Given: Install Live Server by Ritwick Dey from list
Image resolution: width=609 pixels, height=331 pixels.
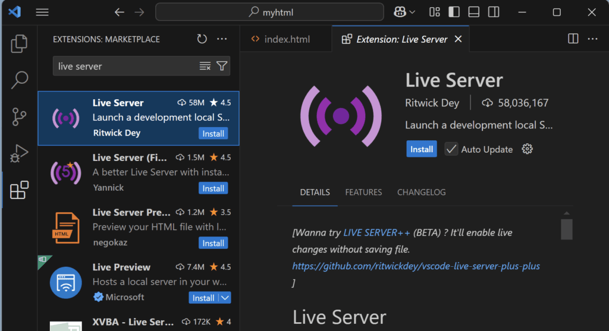Looking at the screenshot, I should pyautogui.click(x=214, y=134).
